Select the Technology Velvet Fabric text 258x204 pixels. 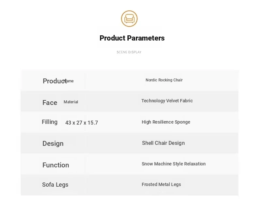[x=167, y=101]
